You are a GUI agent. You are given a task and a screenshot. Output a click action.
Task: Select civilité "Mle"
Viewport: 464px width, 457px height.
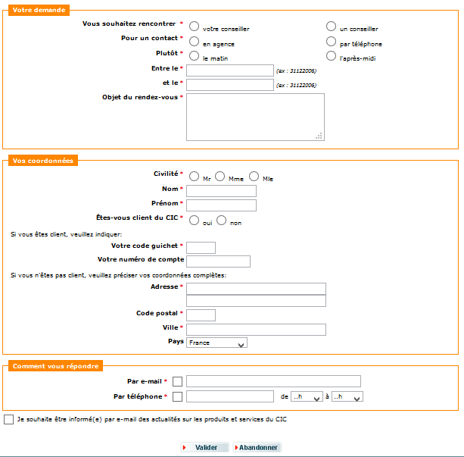coord(254,176)
